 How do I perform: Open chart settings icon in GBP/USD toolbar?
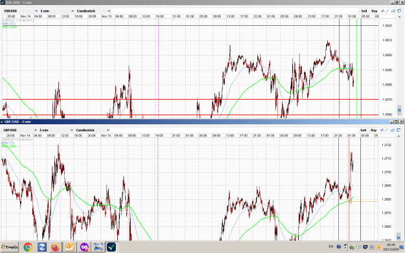click(392, 130)
